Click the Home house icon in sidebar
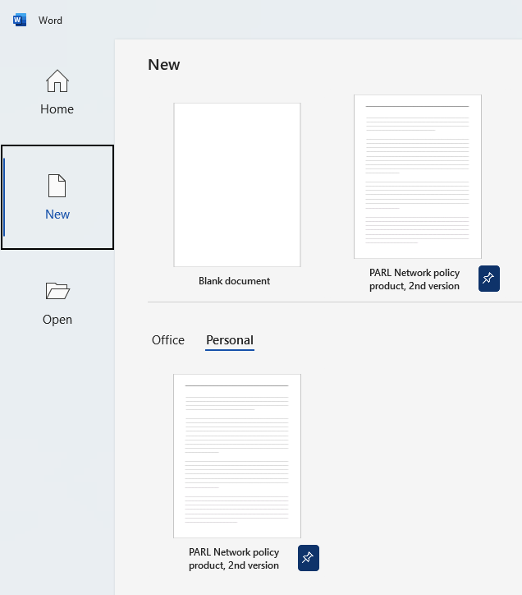 (57, 81)
